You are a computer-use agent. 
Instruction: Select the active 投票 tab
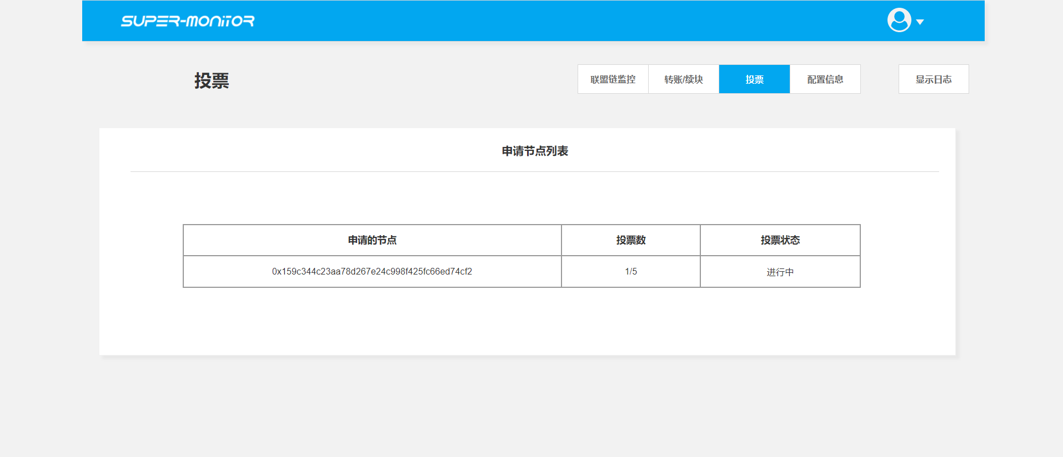click(x=754, y=79)
